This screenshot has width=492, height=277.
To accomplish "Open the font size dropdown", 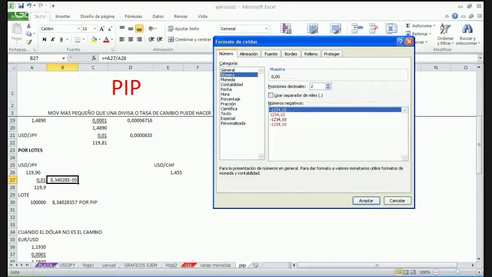I will click(x=95, y=29).
